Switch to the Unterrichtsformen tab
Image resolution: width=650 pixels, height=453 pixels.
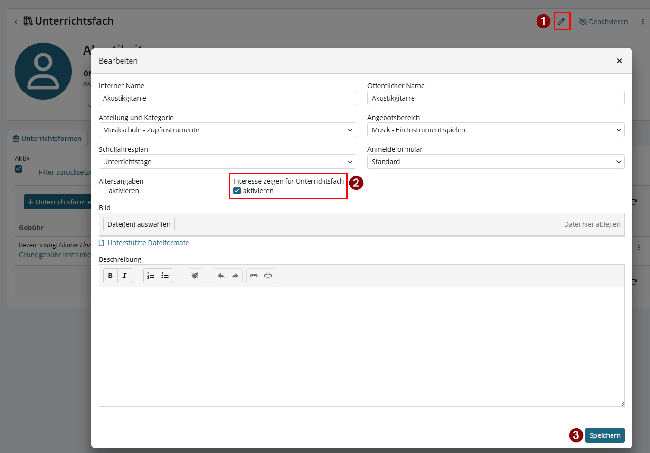pos(47,139)
